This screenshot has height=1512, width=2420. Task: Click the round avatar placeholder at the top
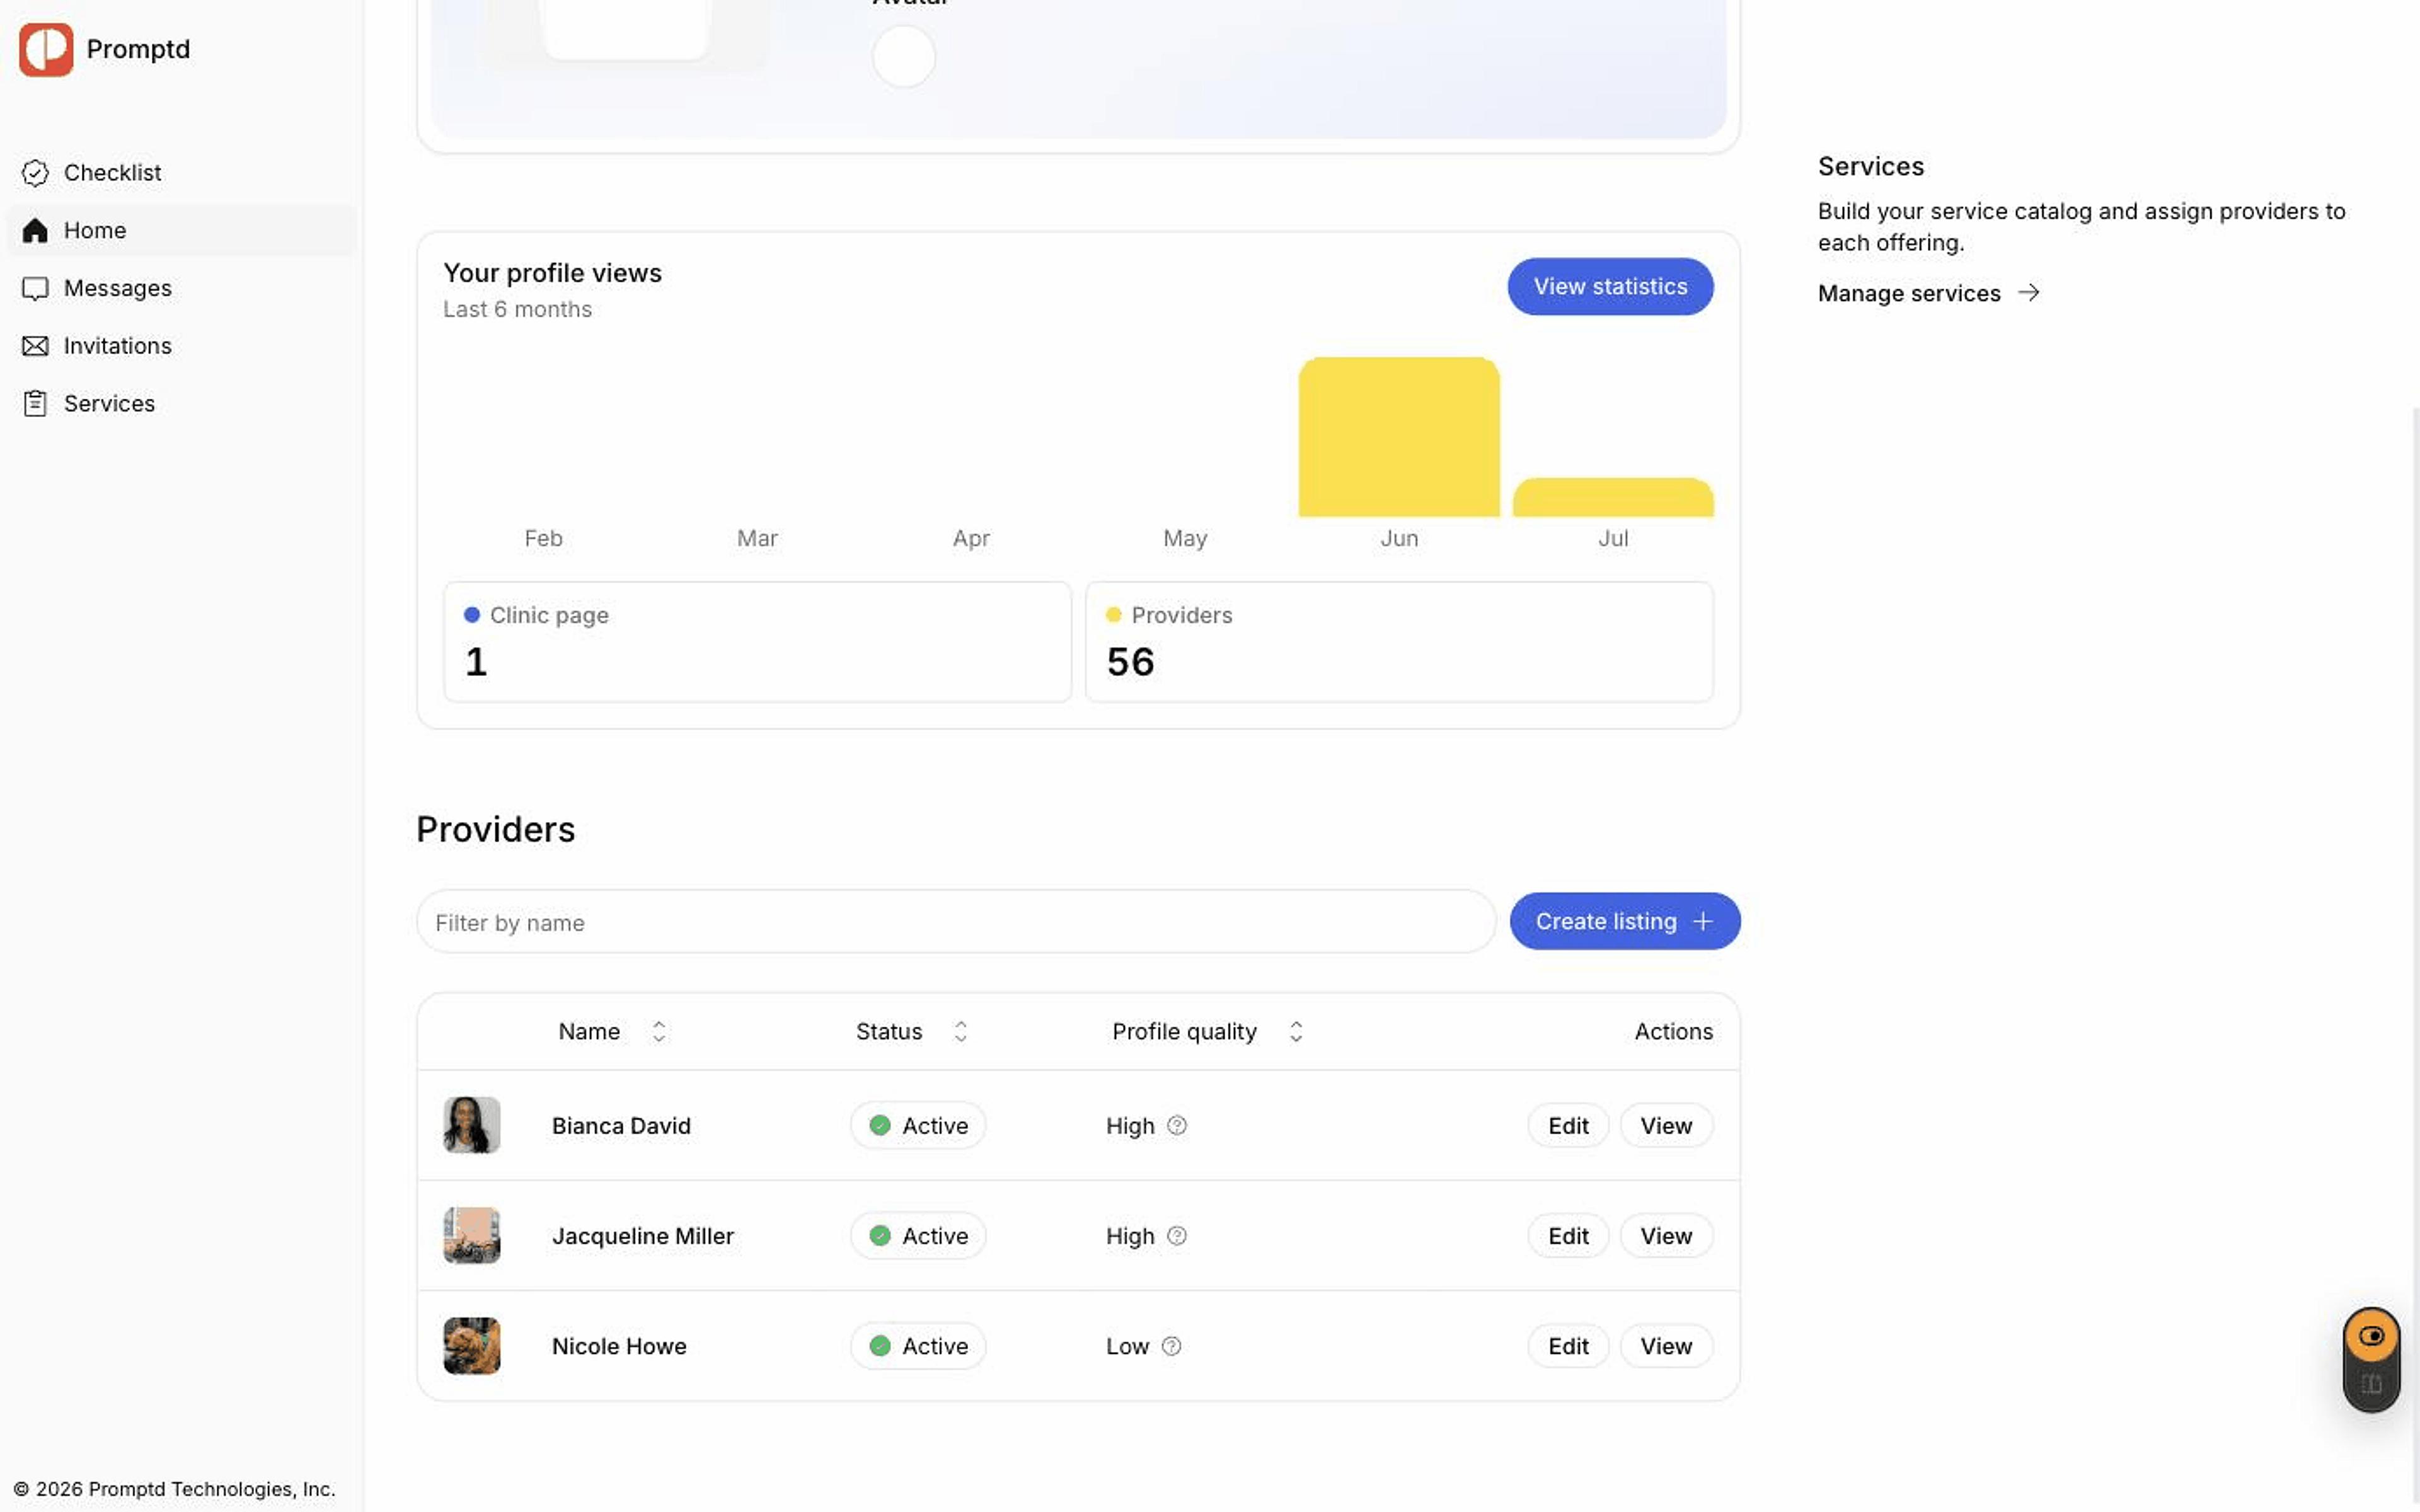tap(903, 56)
